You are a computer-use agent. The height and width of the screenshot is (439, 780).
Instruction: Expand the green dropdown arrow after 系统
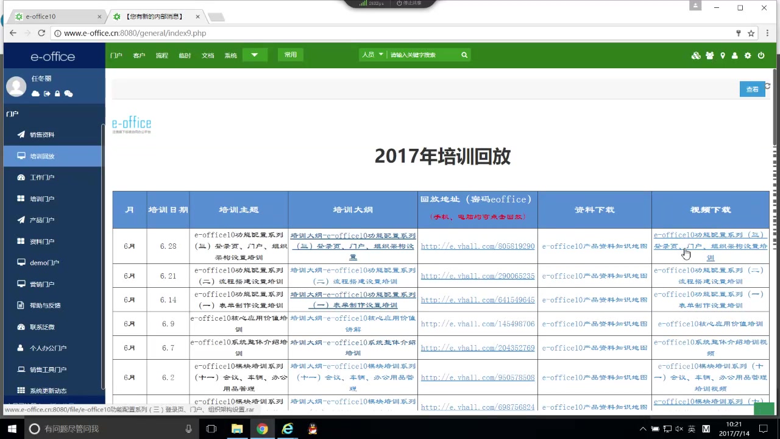click(255, 55)
